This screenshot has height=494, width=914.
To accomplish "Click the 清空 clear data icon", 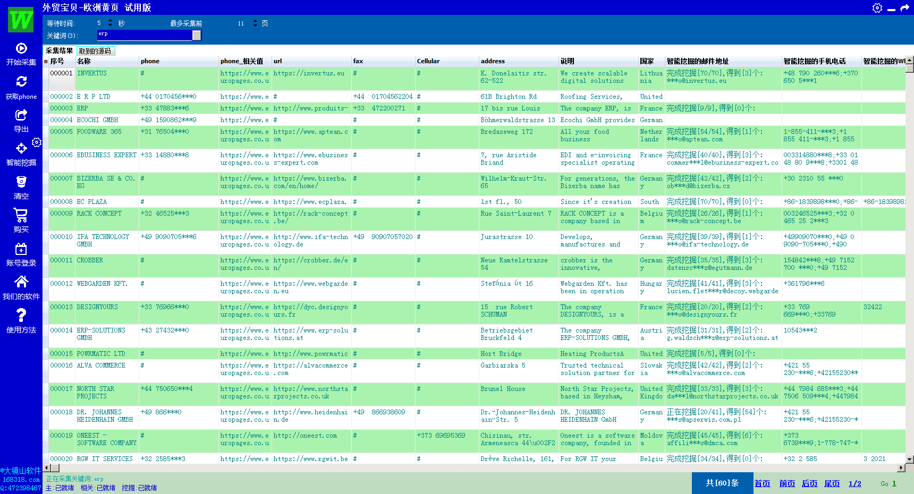I will pos(21,182).
